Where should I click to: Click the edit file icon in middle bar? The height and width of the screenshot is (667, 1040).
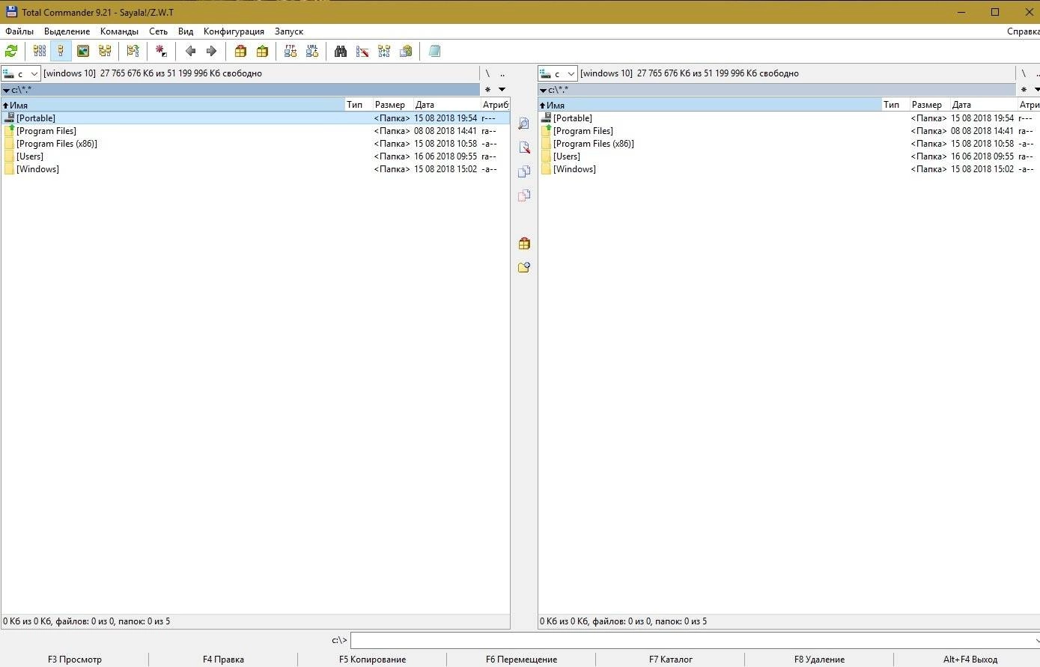(x=524, y=147)
